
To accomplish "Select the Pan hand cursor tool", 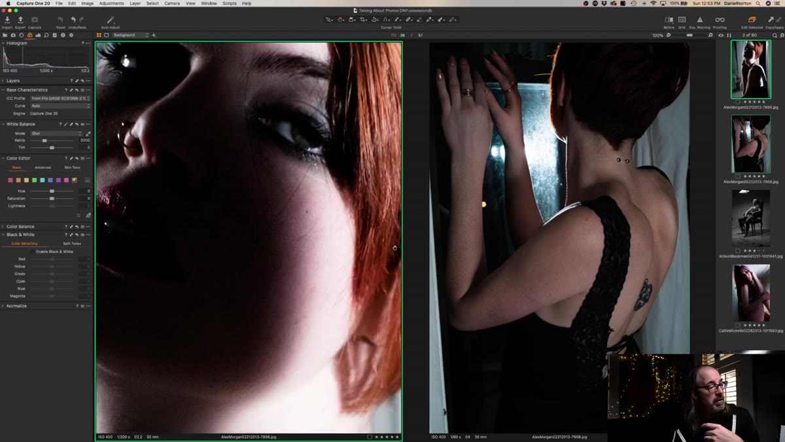I will pos(341,20).
